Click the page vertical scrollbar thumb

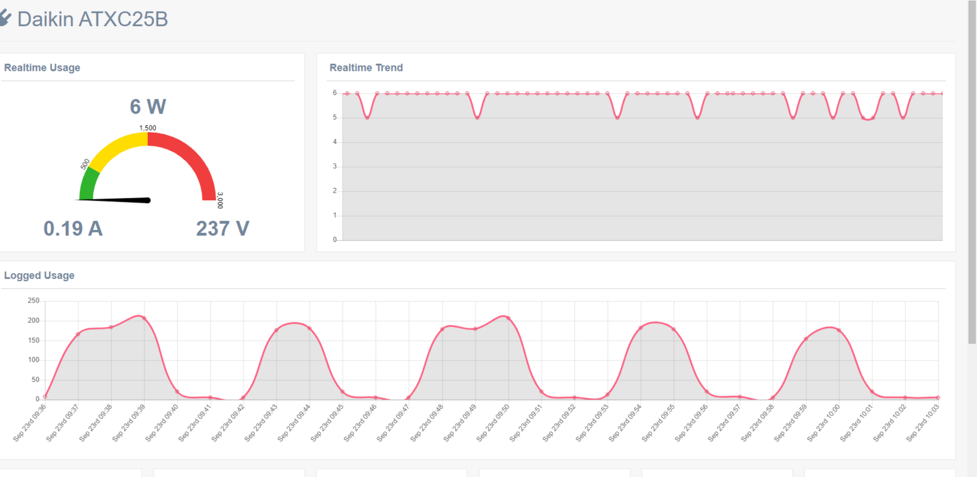tap(972, 172)
